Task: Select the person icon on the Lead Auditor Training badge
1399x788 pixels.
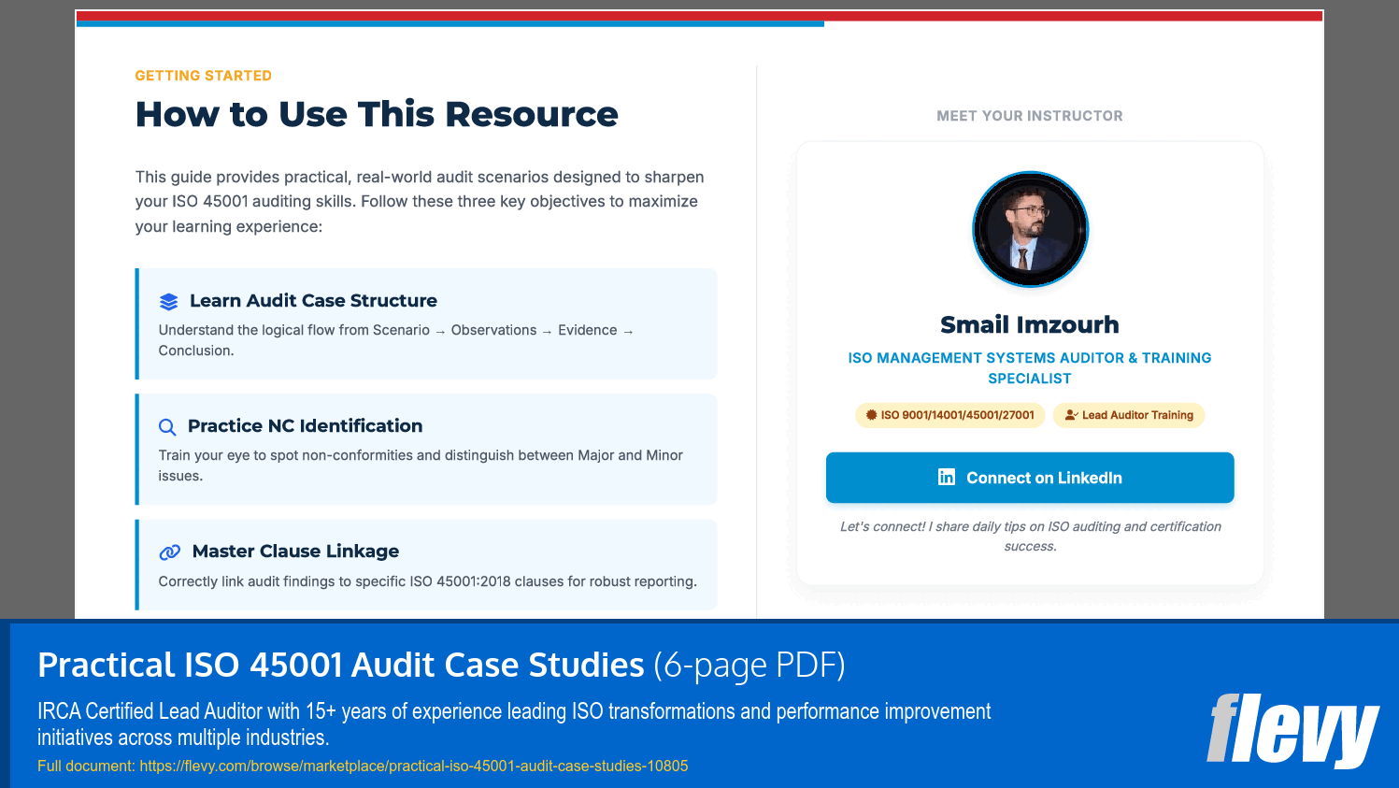Action: coord(1069,415)
